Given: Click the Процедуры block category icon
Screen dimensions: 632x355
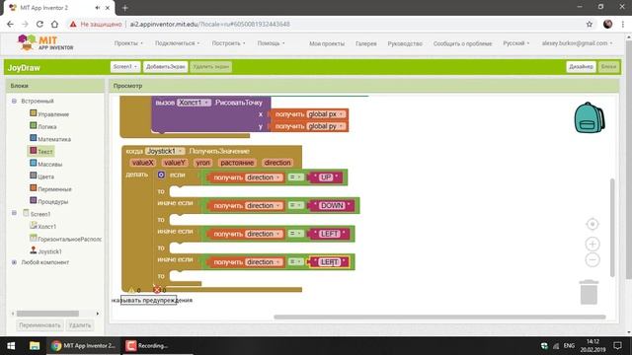Looking at the screenshot, I should [33, 201].
